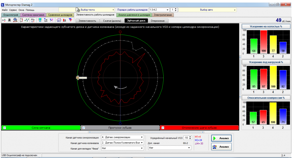
Task: Open the RPM magnifier tool
Action: 15,20
